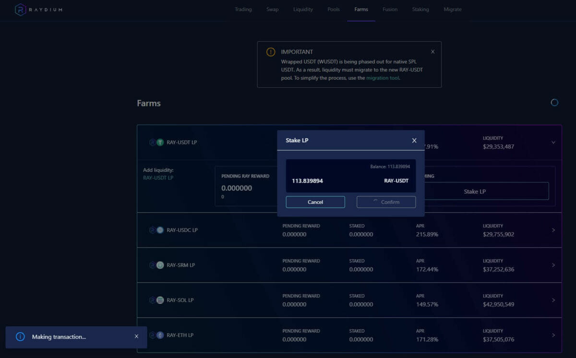Go to the Fusion tab
576x358 pixels.
(x=390, y=10)
